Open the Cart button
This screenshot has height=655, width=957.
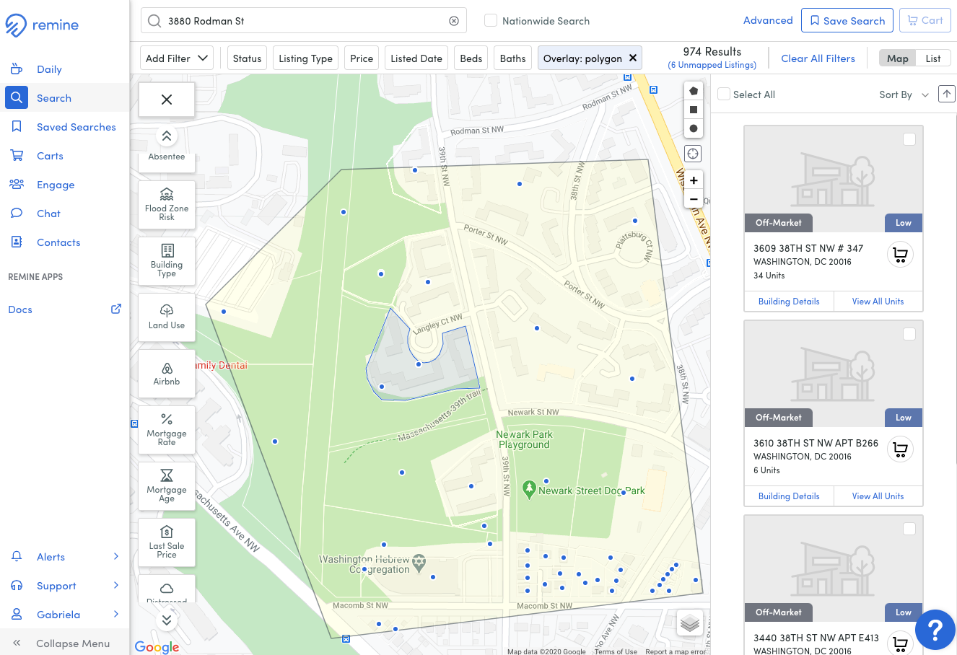point(925,20)
